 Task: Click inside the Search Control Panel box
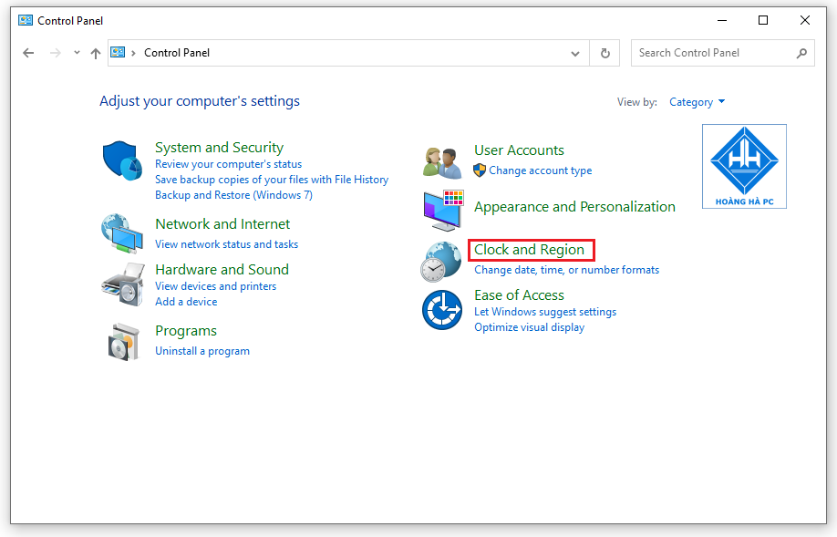pyautogui.click(x=711, y=52)
